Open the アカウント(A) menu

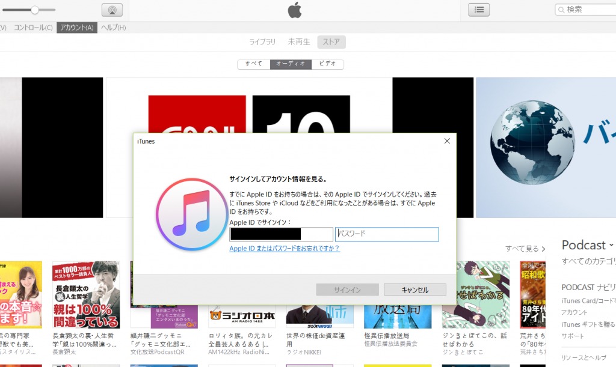(77, 28)
